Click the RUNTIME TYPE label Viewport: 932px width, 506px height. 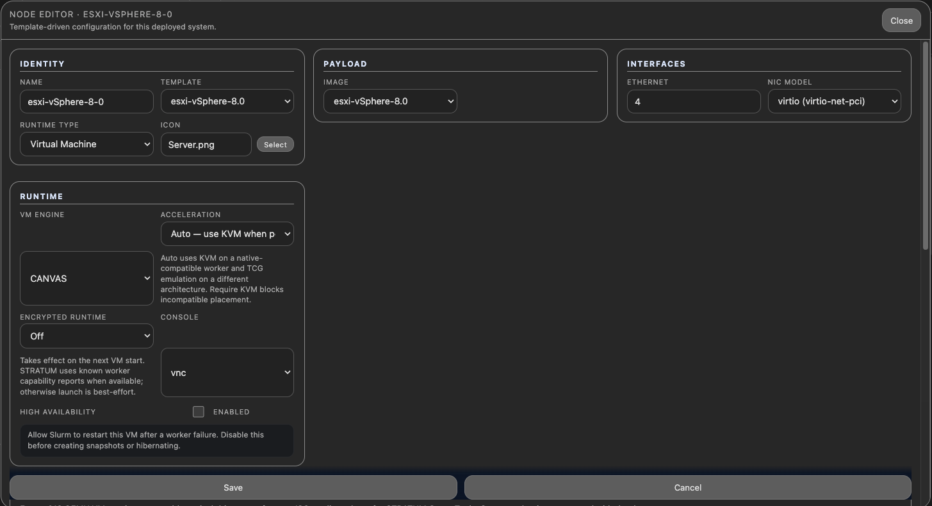pos(49,125)
